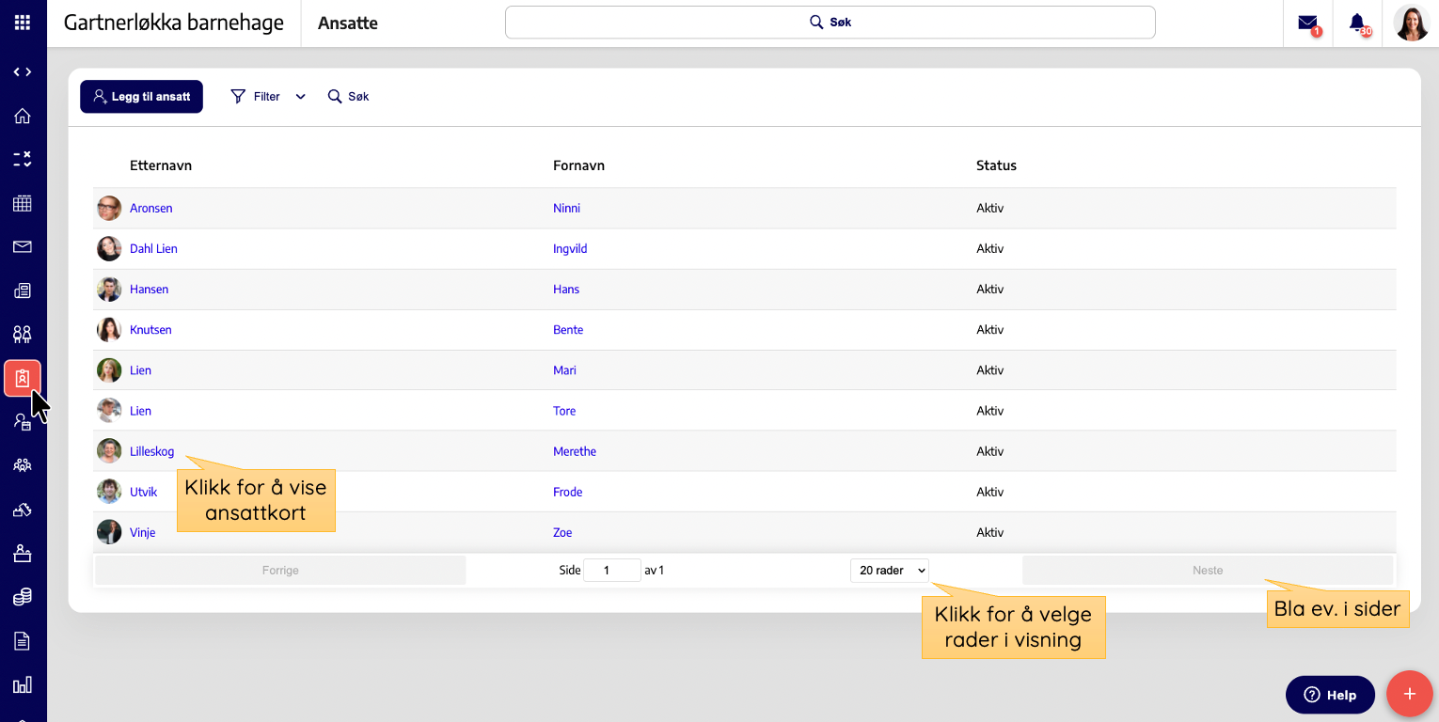Image resolution: width=1439 pixels, height=722 pixels.
Task: Click Vinje's profile photo
Action: pos(109,531)
